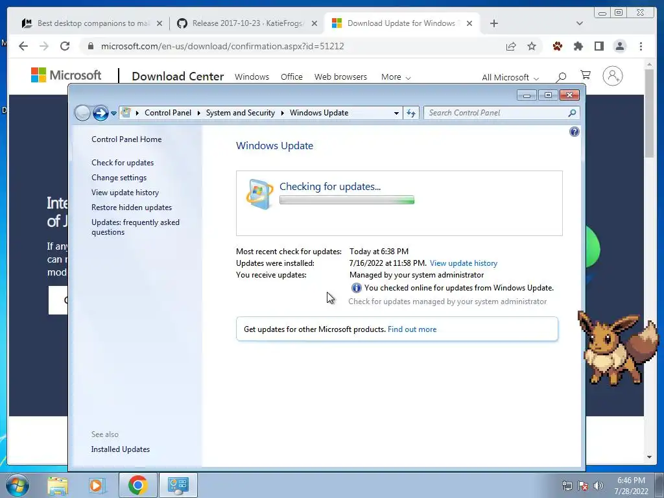Open the Chrome extensions puzzle icon
This screenshot has width=664, height=498.
[578, 46]
